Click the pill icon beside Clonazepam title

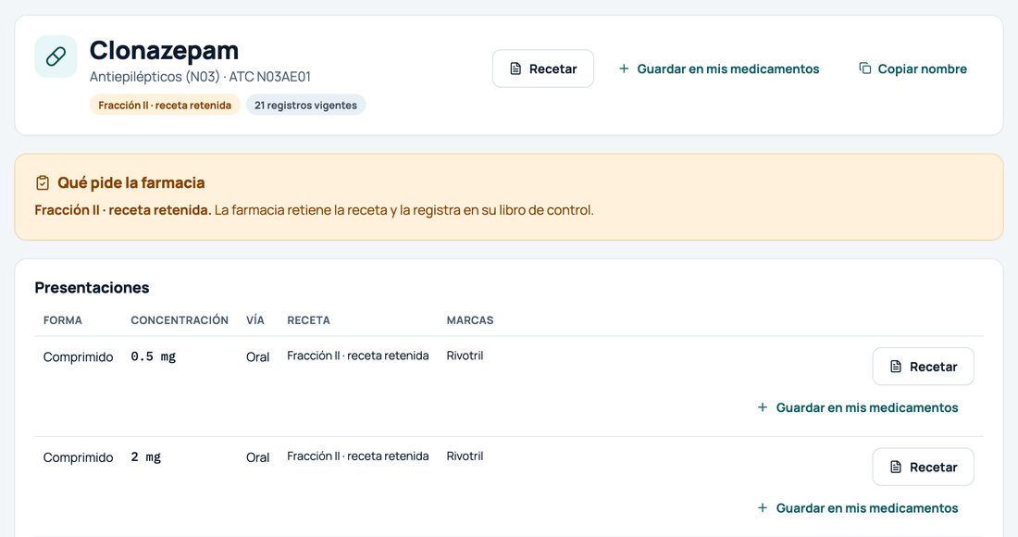point(56,56)
